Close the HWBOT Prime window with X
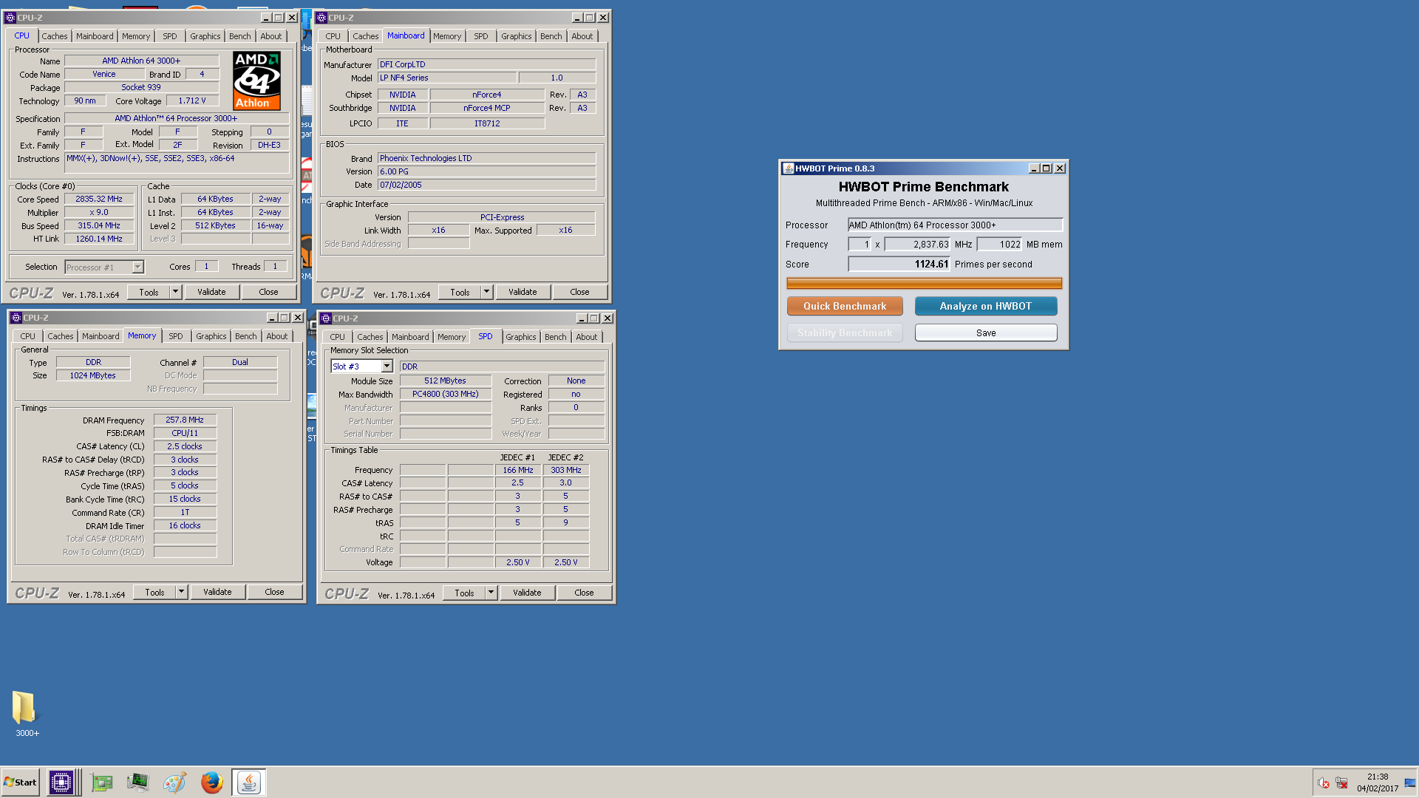The image size is (1419, 798). point(1060,168)
